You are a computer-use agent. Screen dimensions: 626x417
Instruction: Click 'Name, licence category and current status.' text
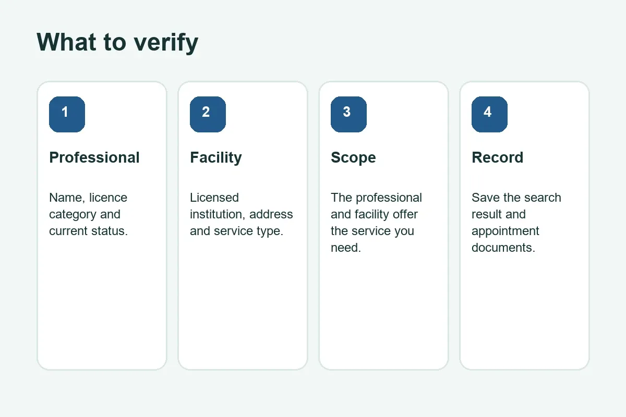[x=89, y=214]
